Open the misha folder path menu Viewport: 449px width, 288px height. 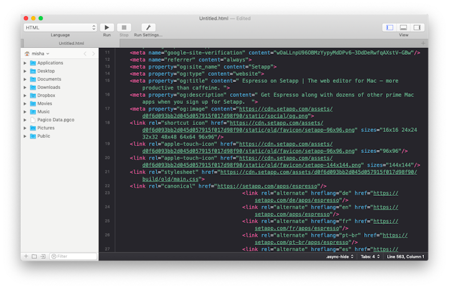(x=41, y=54)
